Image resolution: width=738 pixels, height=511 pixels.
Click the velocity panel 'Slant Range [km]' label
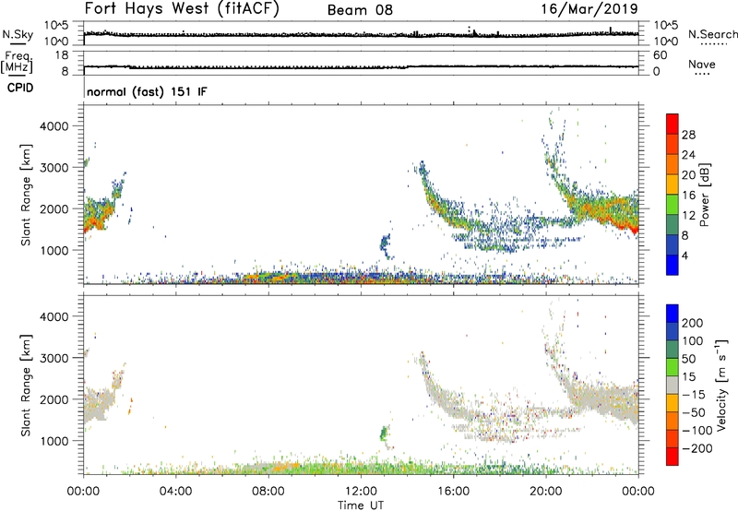[x=26, y=386]
